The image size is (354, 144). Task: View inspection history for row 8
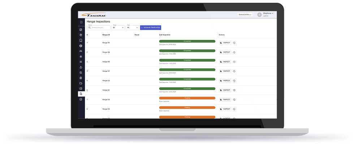234,109
